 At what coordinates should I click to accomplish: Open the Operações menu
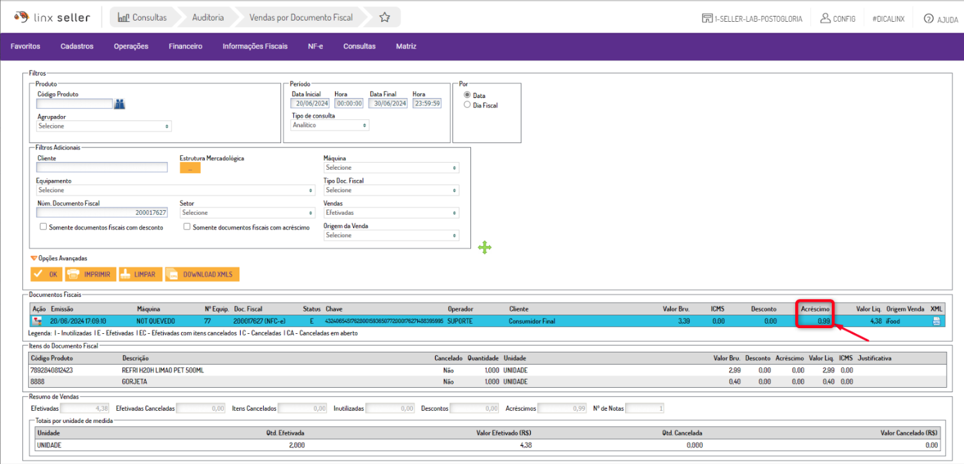(131, 46)
